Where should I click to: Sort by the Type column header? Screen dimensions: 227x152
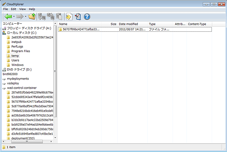160,24
